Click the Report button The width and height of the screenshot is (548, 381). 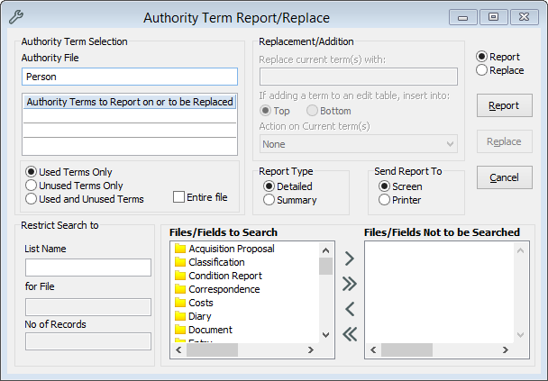pos(505,105)
